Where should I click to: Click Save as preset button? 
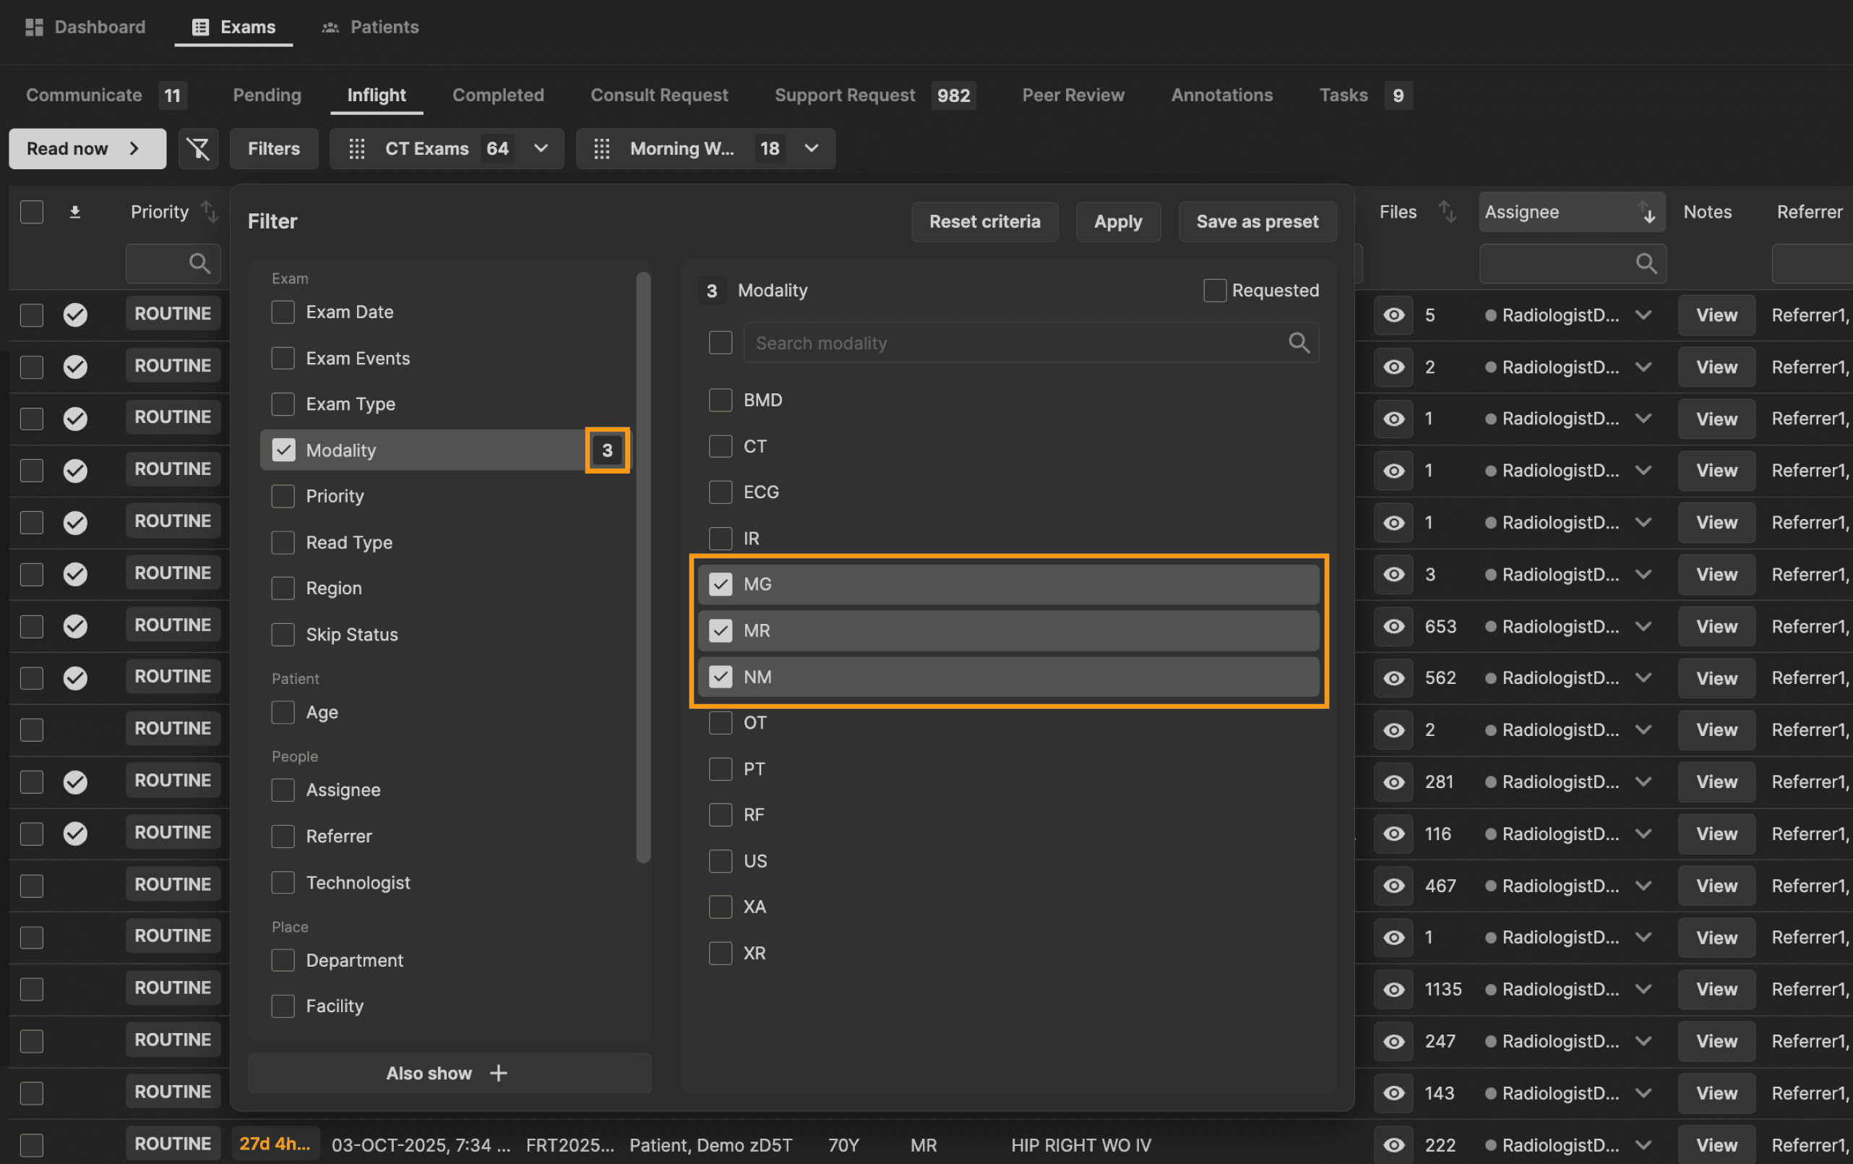1257,222
